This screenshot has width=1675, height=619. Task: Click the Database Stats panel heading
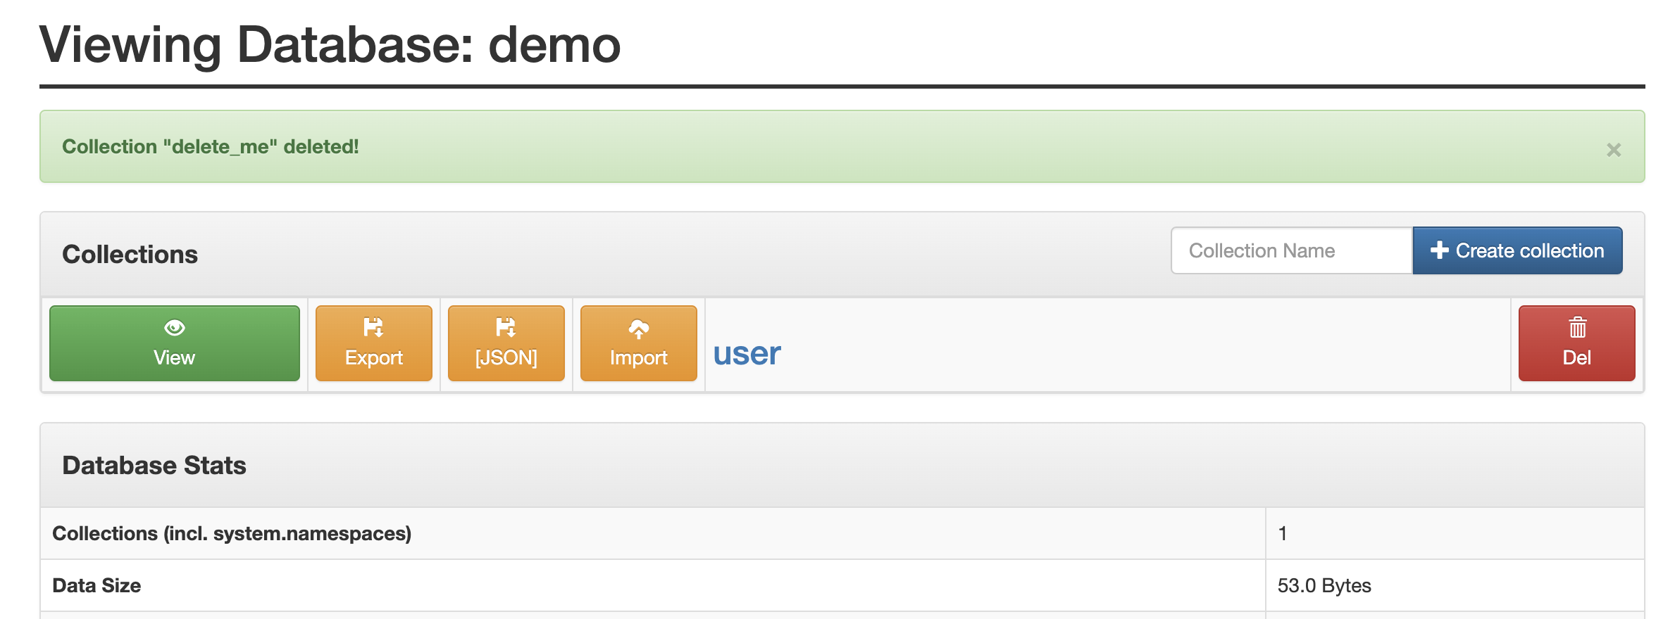(154, 465)
